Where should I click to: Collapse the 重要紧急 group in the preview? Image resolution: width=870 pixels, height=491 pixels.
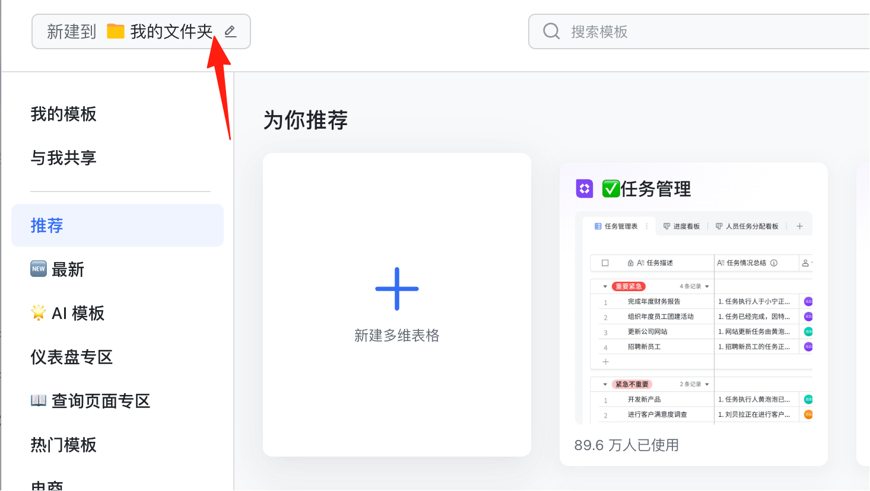point(605,286)
